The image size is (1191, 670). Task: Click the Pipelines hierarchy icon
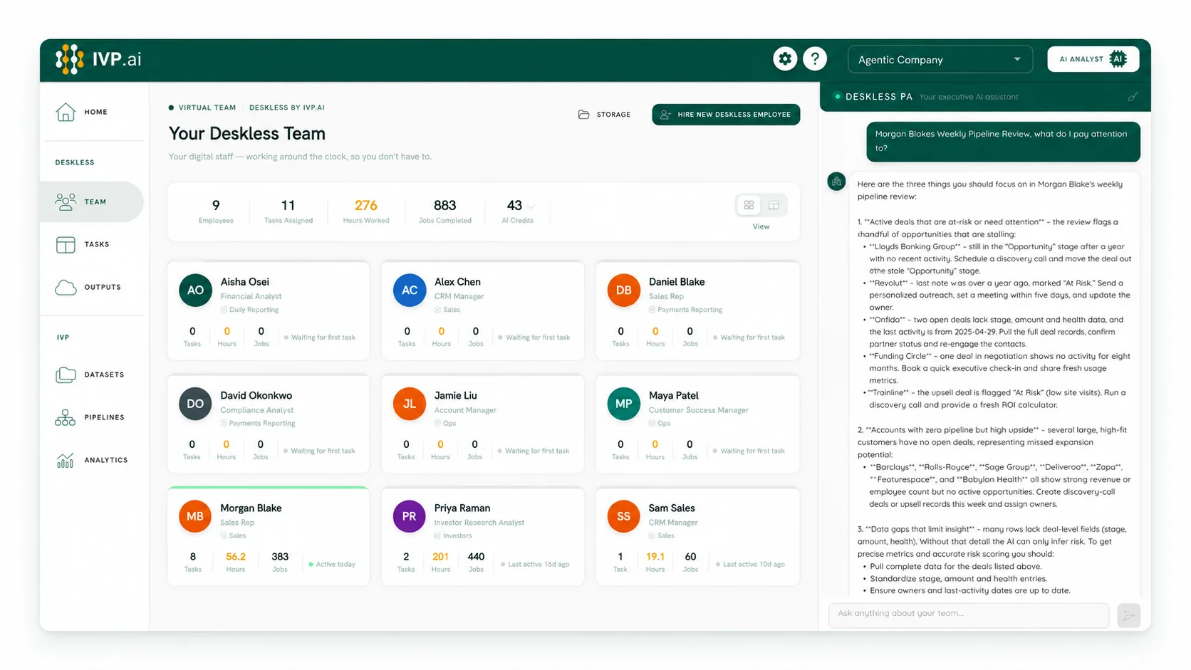(x=65, y=418)
